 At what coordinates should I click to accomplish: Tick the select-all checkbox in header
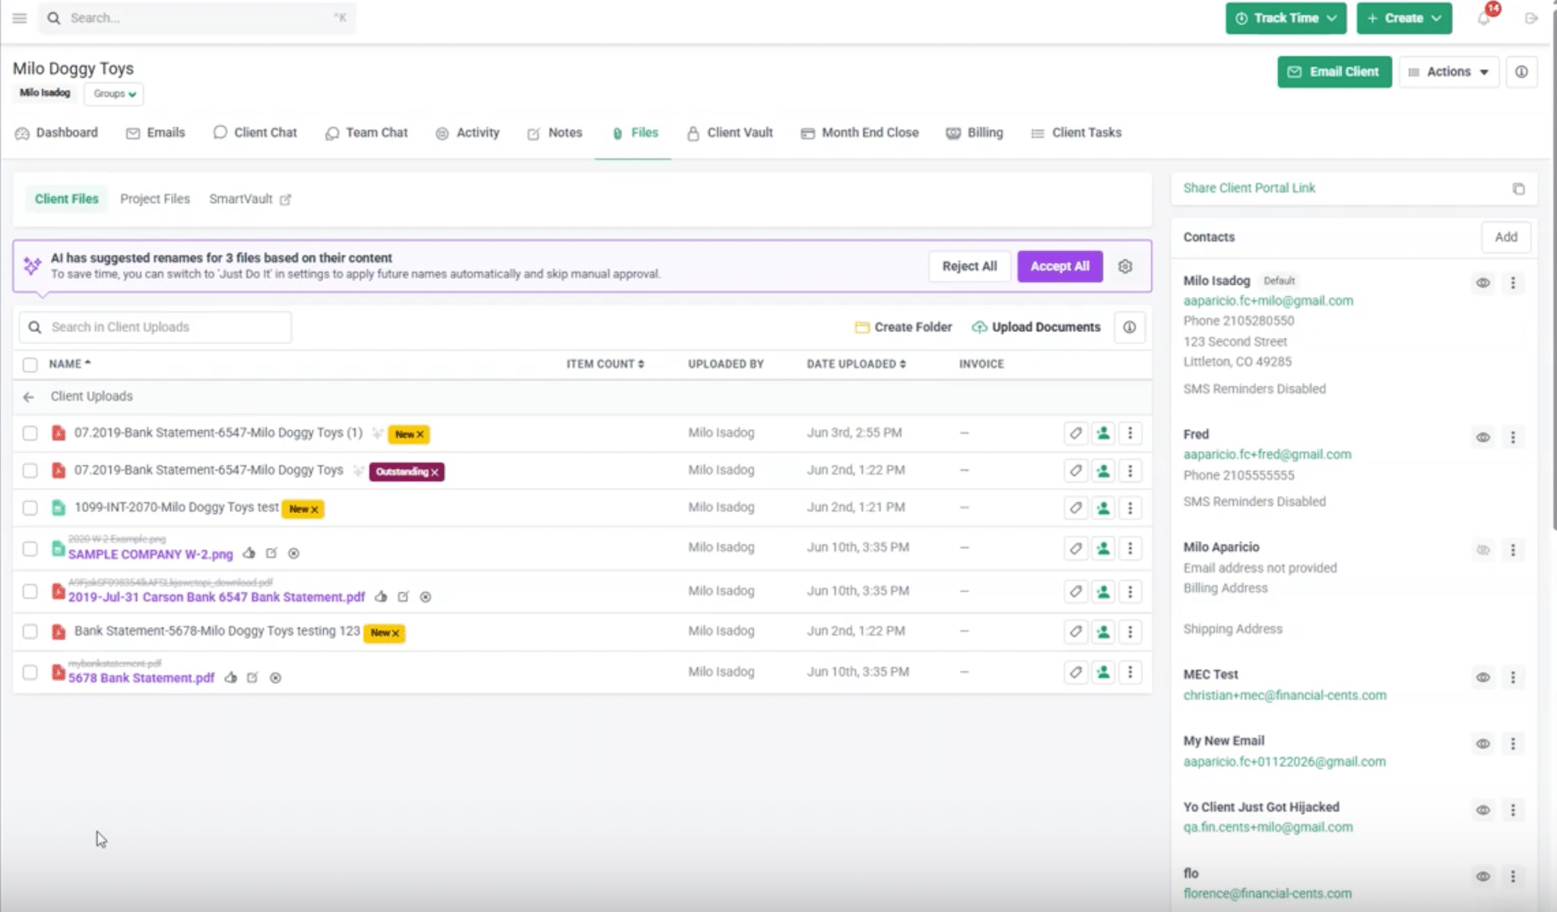pos(30,365)
